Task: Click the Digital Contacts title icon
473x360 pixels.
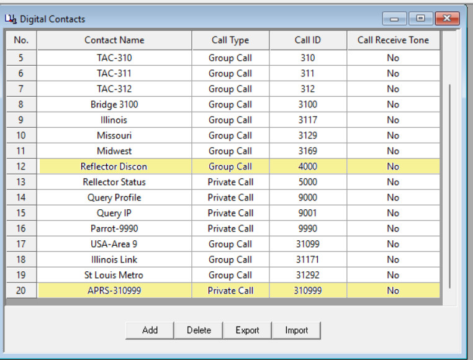Action: (11, 19)
